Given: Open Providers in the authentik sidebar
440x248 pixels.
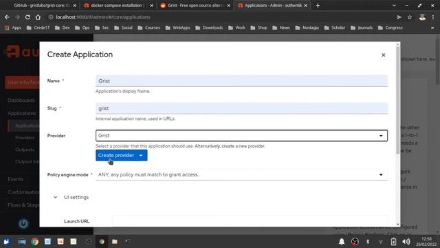Looking at the screenshot, I should [x=25, y=138].
